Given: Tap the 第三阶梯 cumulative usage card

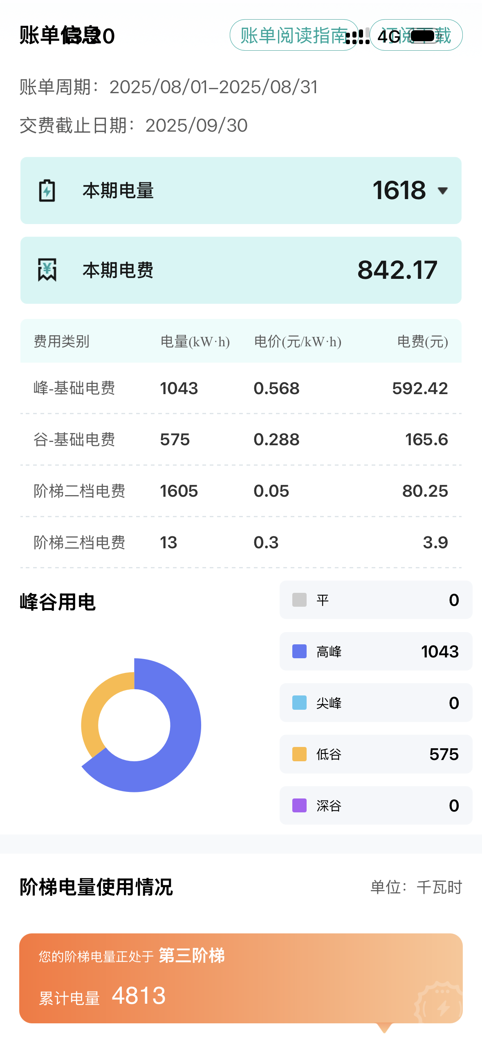Looking at the screenshot, I should (x=241, y=978).
